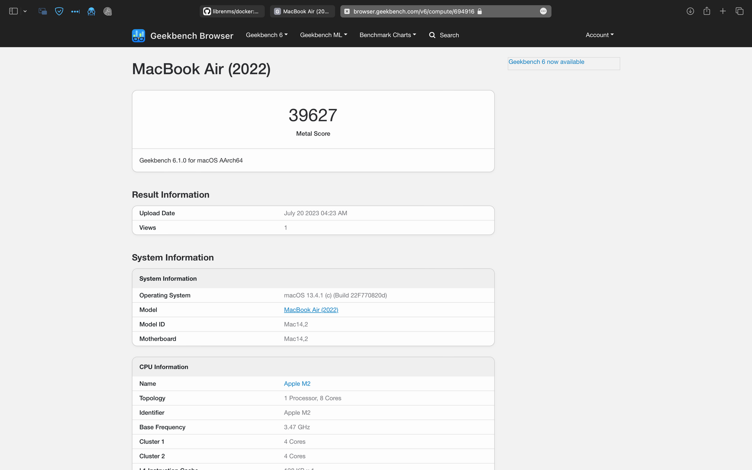Close the current Geekbench compute tab
The height and width of the screenshot is (470, 752).
coord(347,11)
